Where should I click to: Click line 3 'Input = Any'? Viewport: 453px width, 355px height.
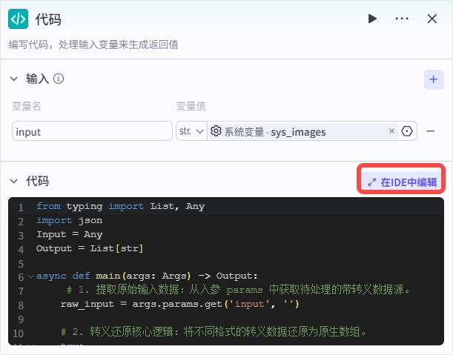70,234
